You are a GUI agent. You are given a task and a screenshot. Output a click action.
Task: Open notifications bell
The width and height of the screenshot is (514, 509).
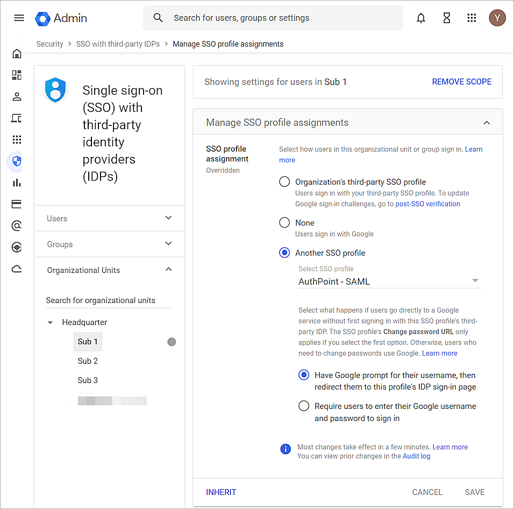point(421,18)
